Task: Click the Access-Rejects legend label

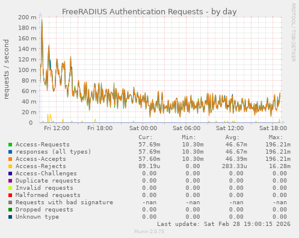Action: tap(41, 166)
